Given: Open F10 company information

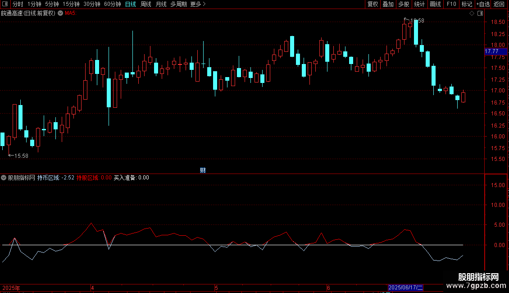Looking at the screenshot, I should point(451,4).
